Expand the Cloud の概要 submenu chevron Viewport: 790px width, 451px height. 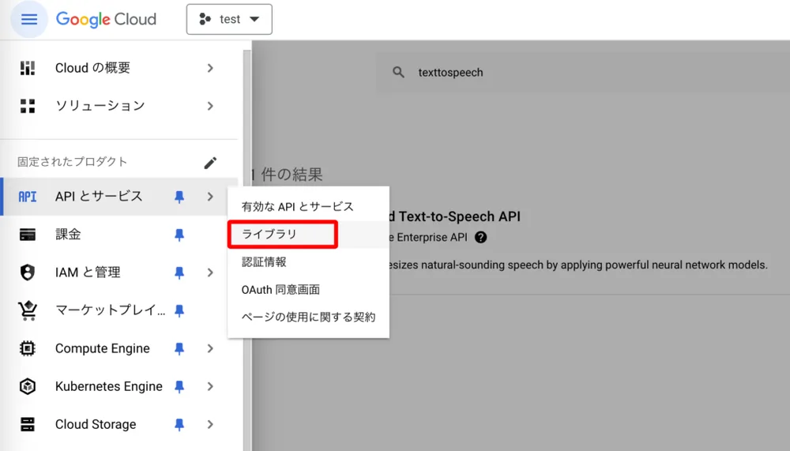210,68
